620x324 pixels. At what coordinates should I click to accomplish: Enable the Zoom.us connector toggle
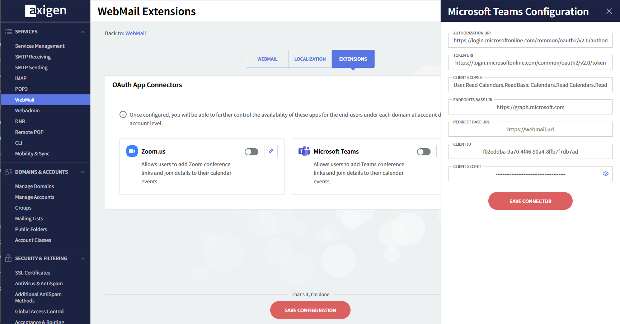coord(252,152)
